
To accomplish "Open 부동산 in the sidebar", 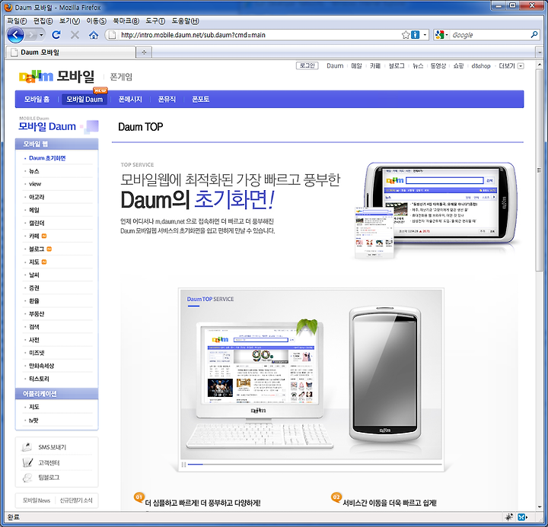I will coord(37,313).
